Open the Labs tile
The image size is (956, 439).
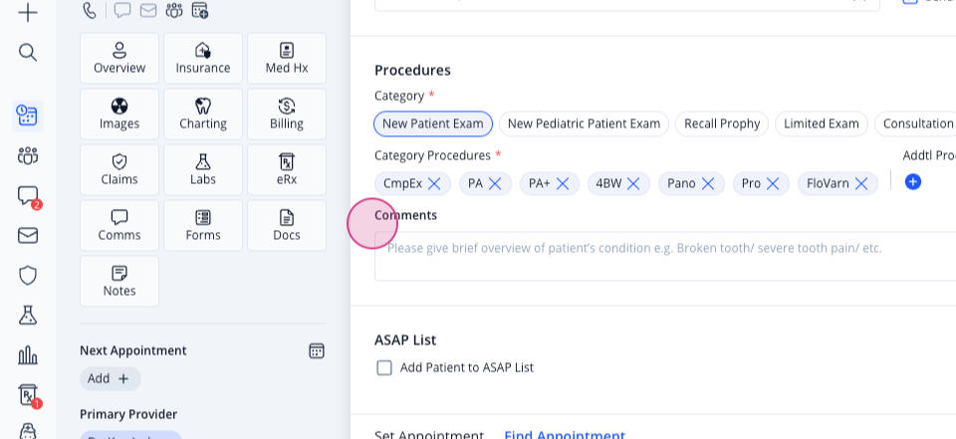click(x=203, y=169)
